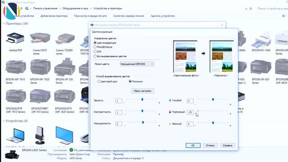
Task: Click the Пурпурный value field showing -25
Action: click(x=190, y=112)
